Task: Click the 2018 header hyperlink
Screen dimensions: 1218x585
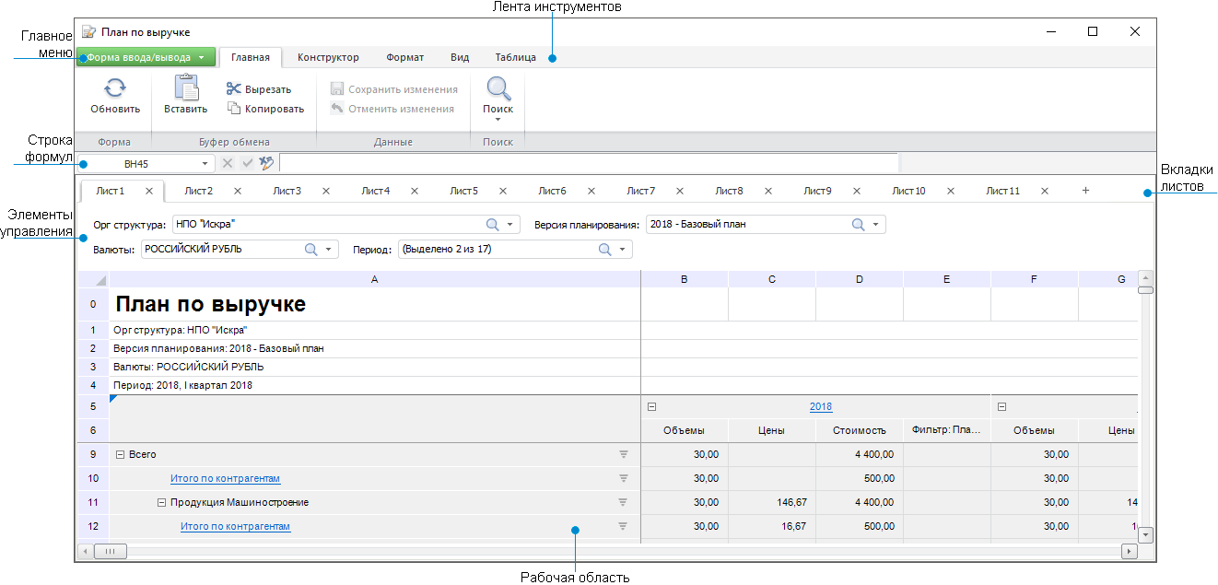Action: click(x=821, y=405)
